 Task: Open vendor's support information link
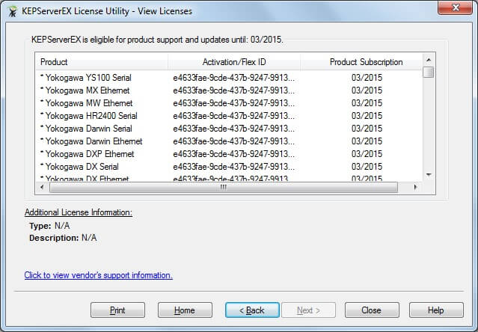(98, 275)
